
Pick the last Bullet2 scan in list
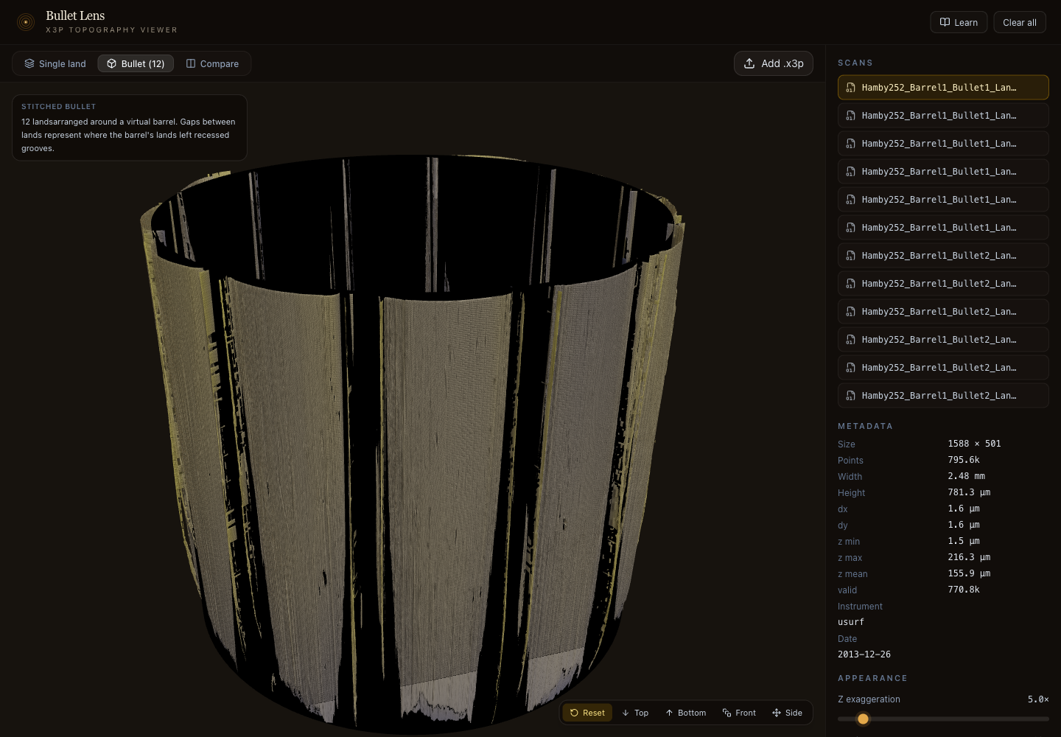pyautogui.click(x=942, y=396)
